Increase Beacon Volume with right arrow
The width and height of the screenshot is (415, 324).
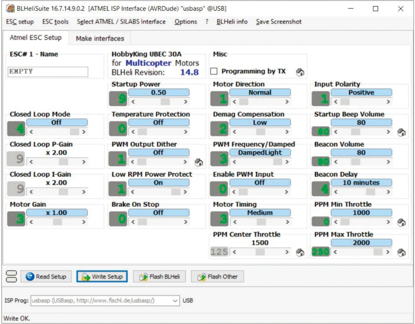click(388, 162)
